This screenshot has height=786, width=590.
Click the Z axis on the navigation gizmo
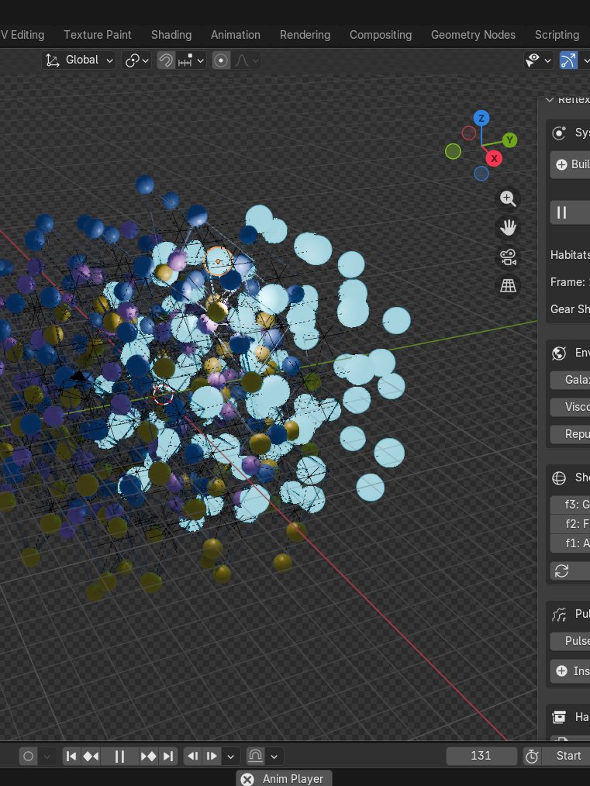(x=481, y=119)
